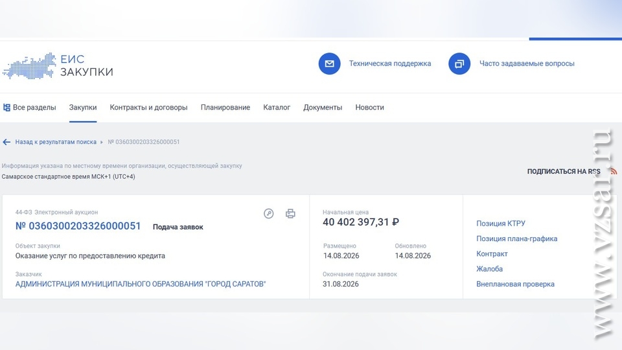Open the Позиция КТРУ link
Screen dimensions: 622x350
(x=501, y=224)
